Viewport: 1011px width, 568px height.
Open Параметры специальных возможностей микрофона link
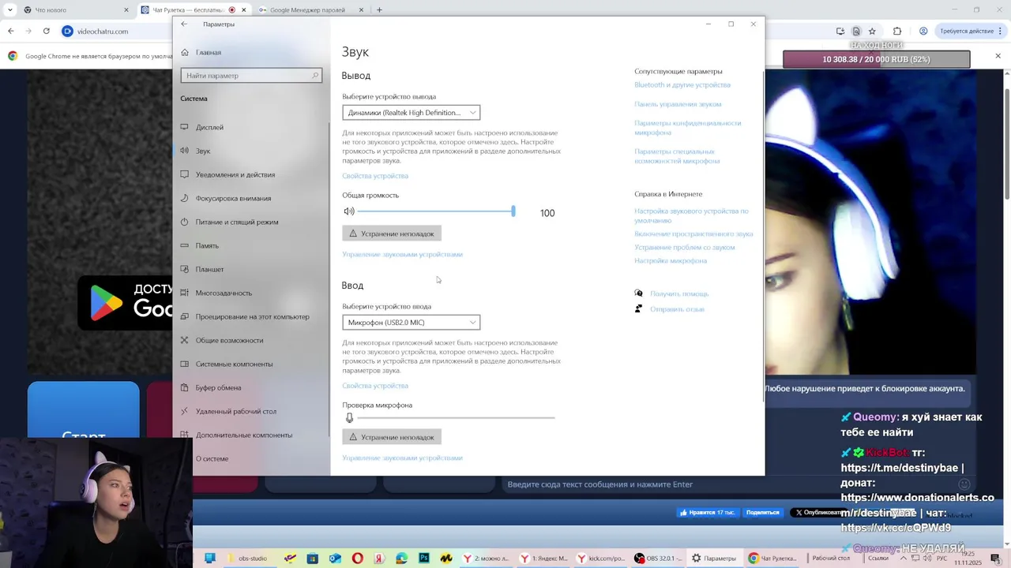(677, 156)
